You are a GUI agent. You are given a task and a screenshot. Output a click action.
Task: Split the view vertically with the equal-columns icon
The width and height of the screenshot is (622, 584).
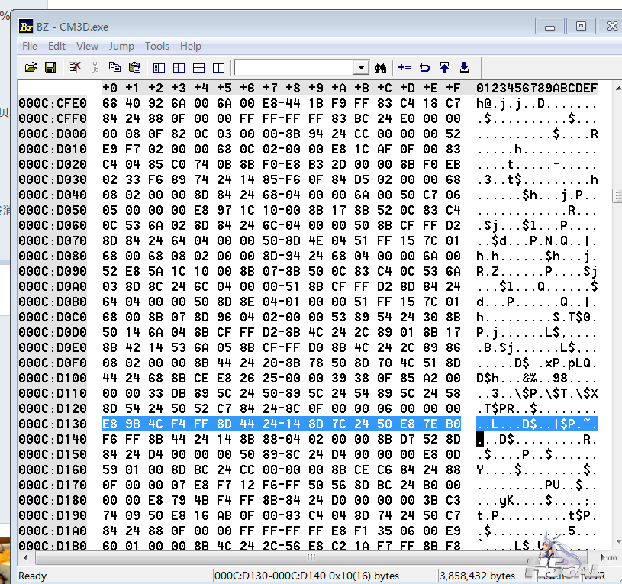218,68
